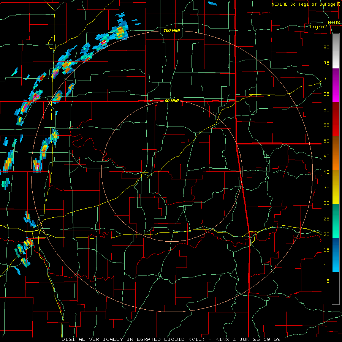The height and width of the screenshot is (342, 342).
Task: Click the 80 value on the legend
Action: [x=326, y=47]
